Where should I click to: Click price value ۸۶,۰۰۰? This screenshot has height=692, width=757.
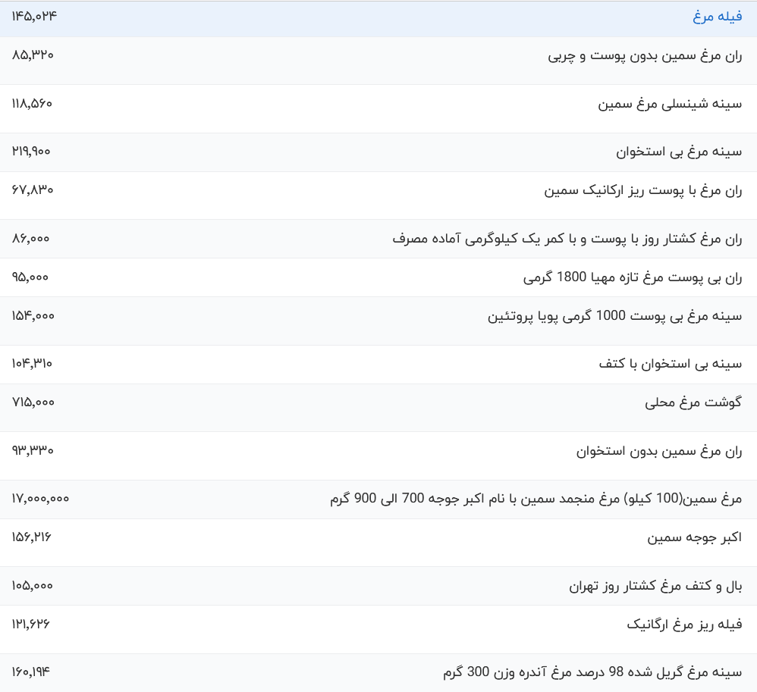tap(30, 239)
